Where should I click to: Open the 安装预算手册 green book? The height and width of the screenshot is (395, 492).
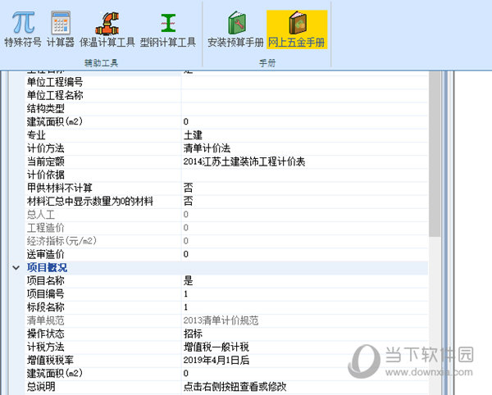tap(235, 30)
